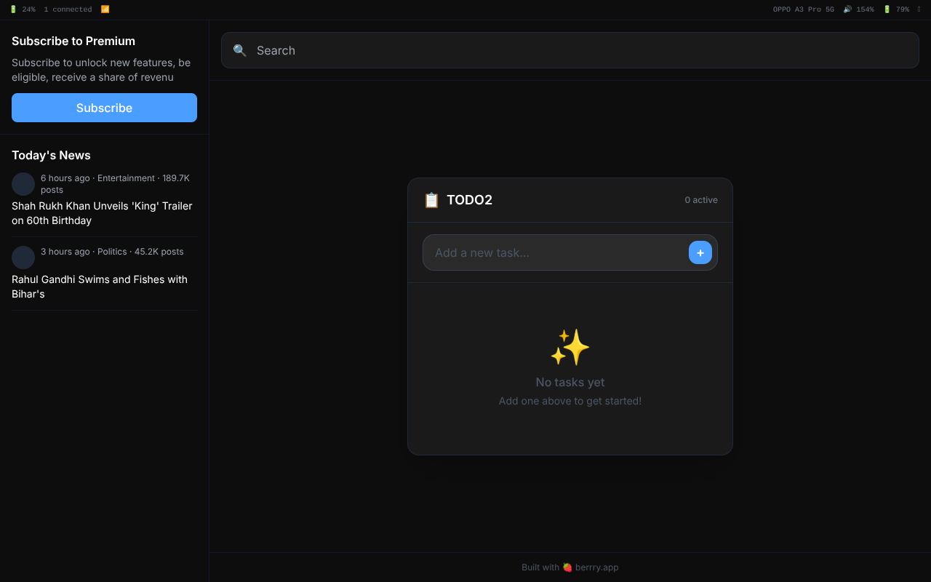Image resolution: width=931 pixels, height=582 pixels.
Task: Click the strawberry icon in the footer
Action: coord(567,567)
